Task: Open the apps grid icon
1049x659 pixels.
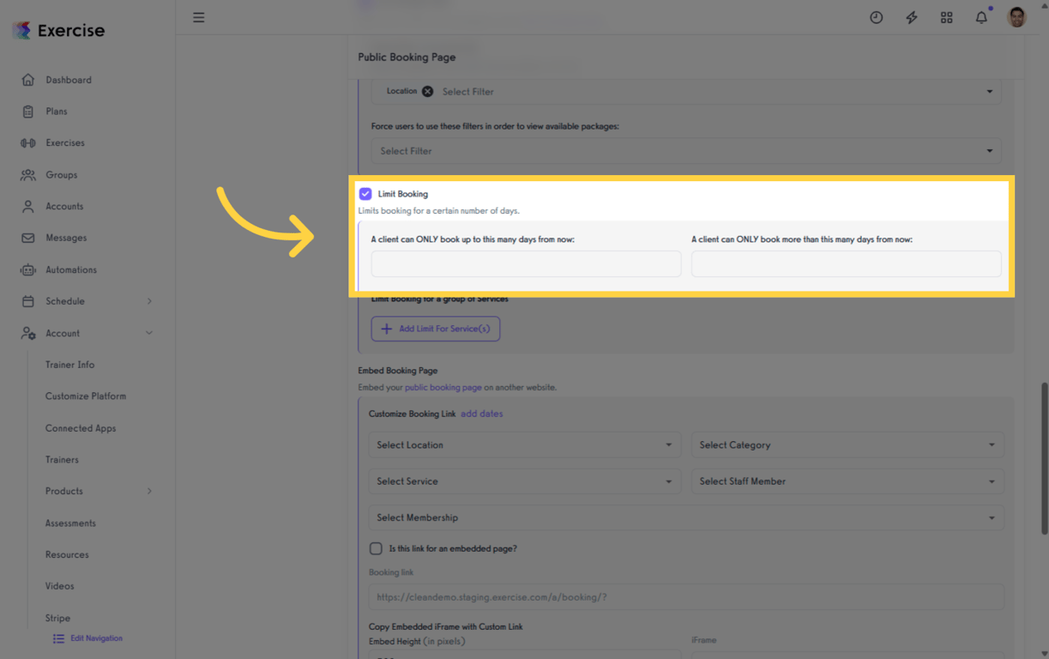Action: click(x=947, y=17)
